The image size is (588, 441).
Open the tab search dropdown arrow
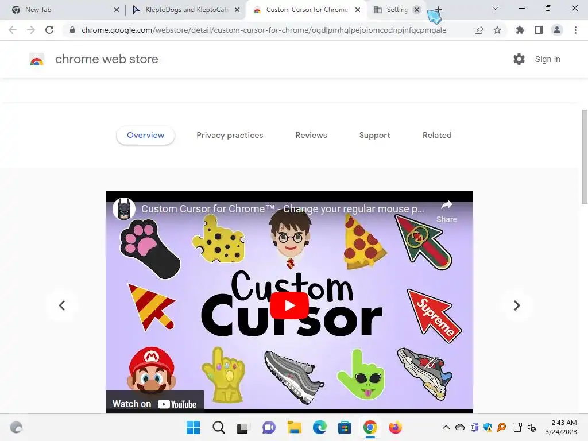pyautogui.click(x=496, y=8)
